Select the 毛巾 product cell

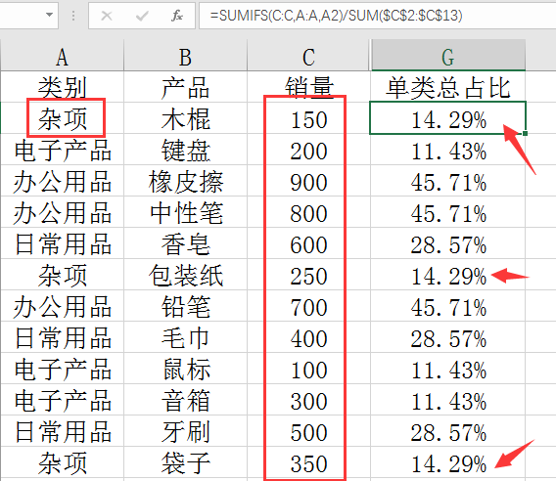[185, 337]
